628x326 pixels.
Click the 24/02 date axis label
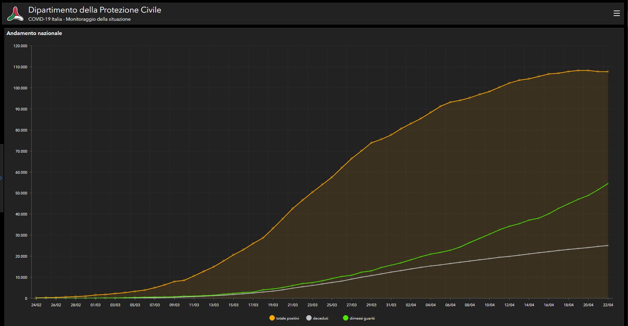pos(36,305)
